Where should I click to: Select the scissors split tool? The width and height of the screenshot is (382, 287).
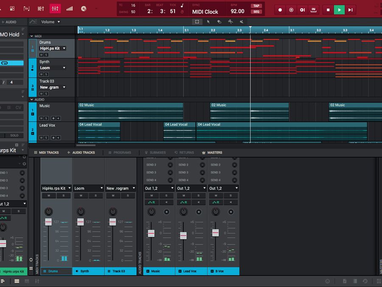[230, 22]
